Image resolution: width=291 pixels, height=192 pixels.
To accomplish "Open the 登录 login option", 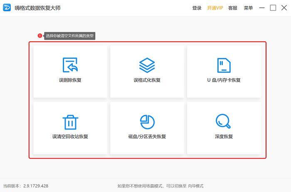I will (197, 8).
